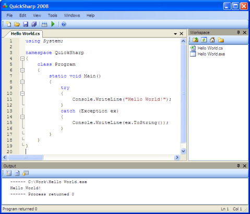Click editor horizontal scroll left arrow
Viewport: 250px width, 214px height.
5,157
